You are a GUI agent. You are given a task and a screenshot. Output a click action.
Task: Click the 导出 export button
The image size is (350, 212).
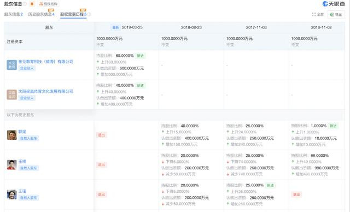point(336,15)
